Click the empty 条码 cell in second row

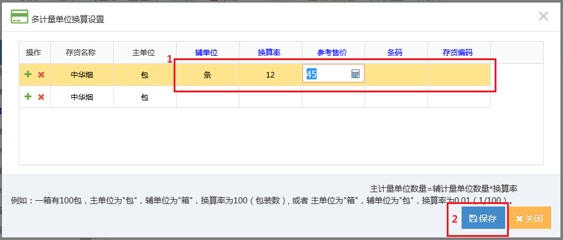pyautogui.click(x=396, y=97)
